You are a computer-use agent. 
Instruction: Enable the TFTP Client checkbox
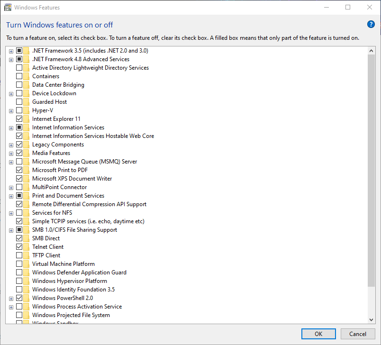(19, 255)
